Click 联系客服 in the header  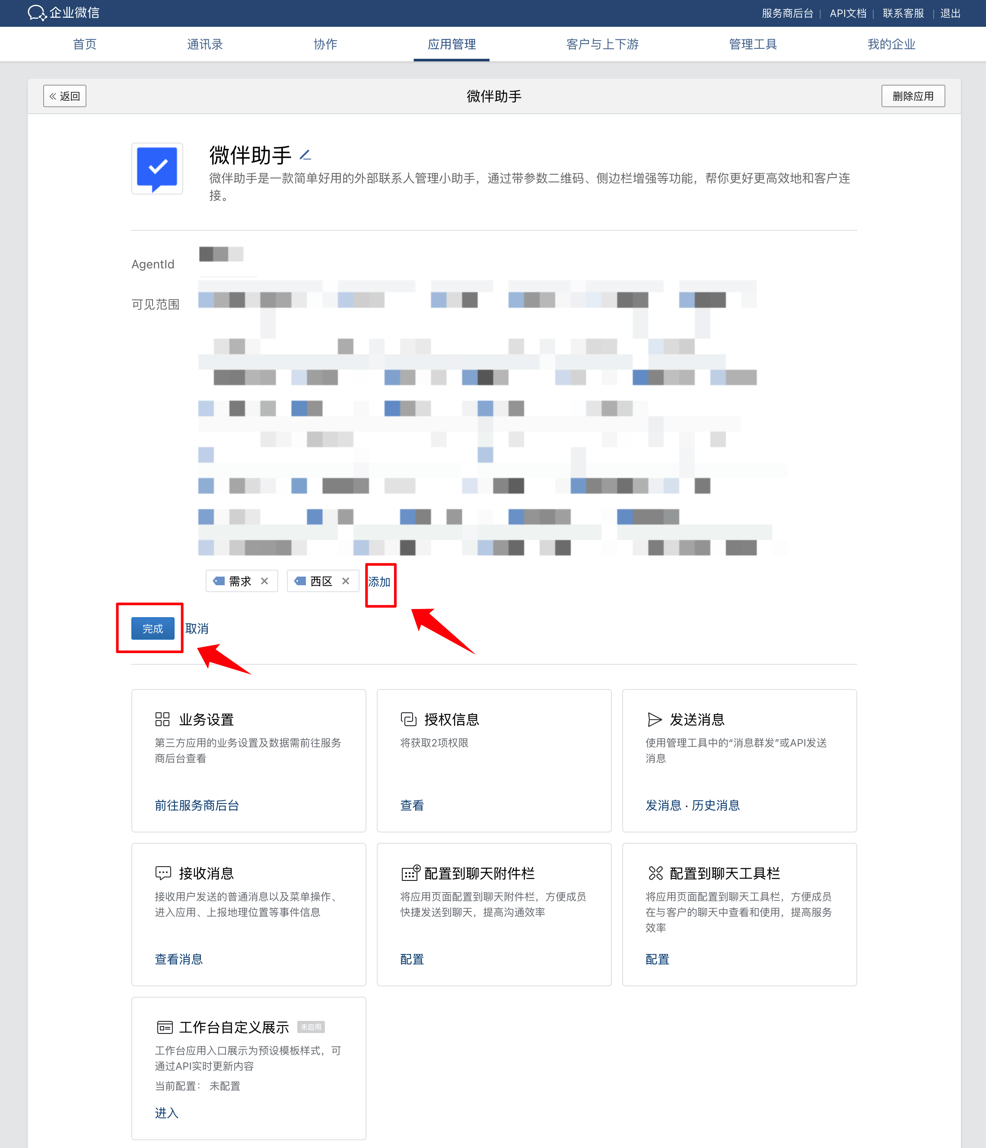(903, 13)
